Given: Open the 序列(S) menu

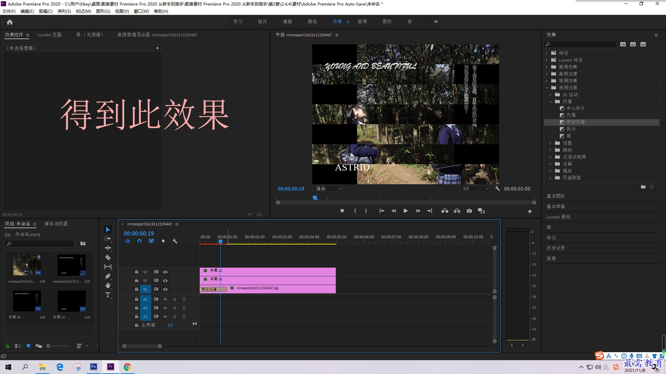Looking at the screenshot, I should pos(64,11).
